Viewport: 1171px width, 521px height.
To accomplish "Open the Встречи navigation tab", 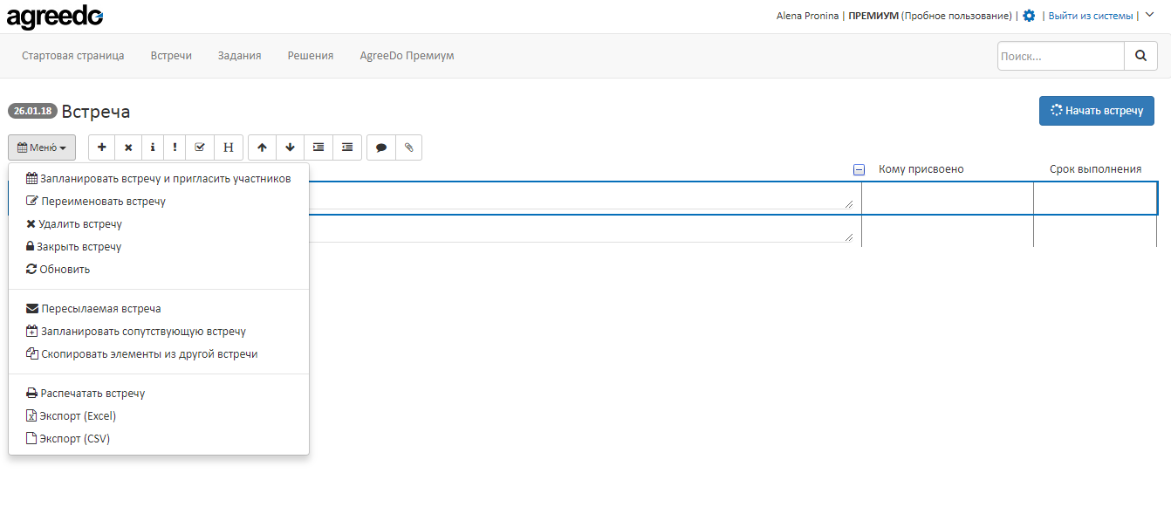I will tap(171, 56).
